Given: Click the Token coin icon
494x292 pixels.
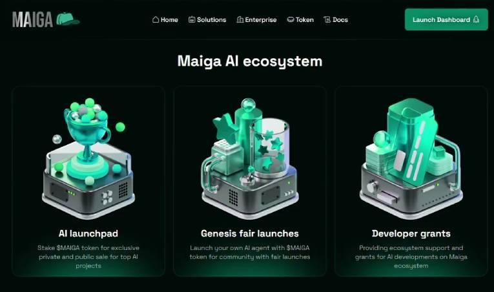Looking at the screenshot, I should click(291, 19).
